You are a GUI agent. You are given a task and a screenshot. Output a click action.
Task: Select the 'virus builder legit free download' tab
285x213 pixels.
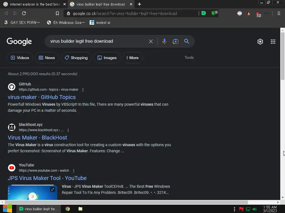(100, 4)
